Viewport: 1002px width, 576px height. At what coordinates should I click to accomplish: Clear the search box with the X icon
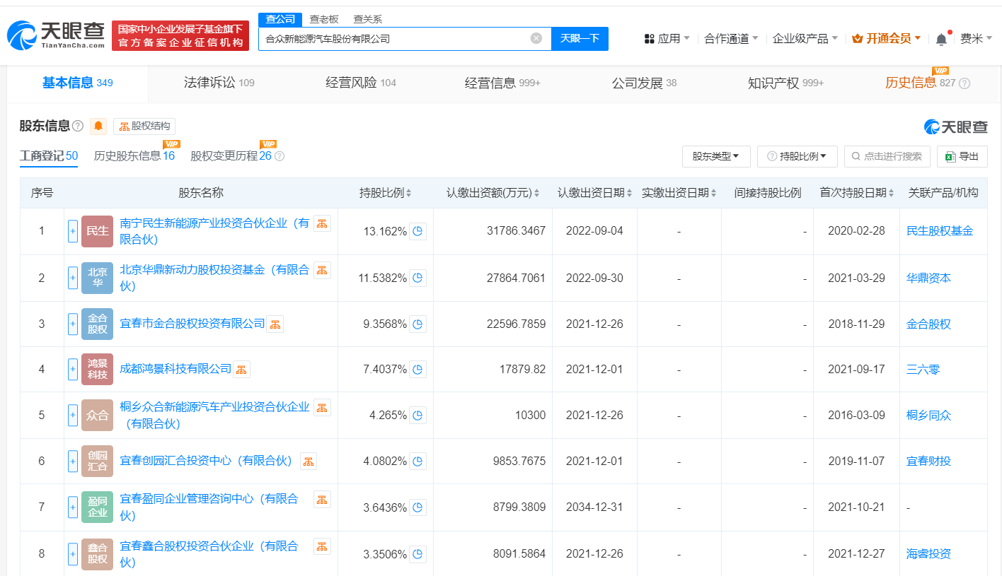click(536, 38)
